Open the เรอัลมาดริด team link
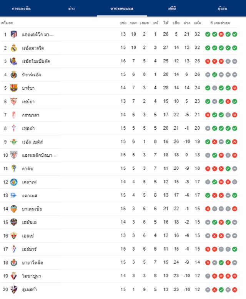The image size is (246, 299). click(x=33, y=48)
